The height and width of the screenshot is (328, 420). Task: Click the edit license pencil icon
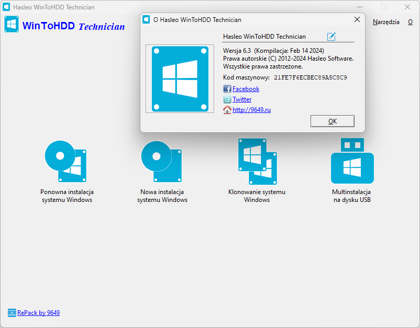click(331, 37)
